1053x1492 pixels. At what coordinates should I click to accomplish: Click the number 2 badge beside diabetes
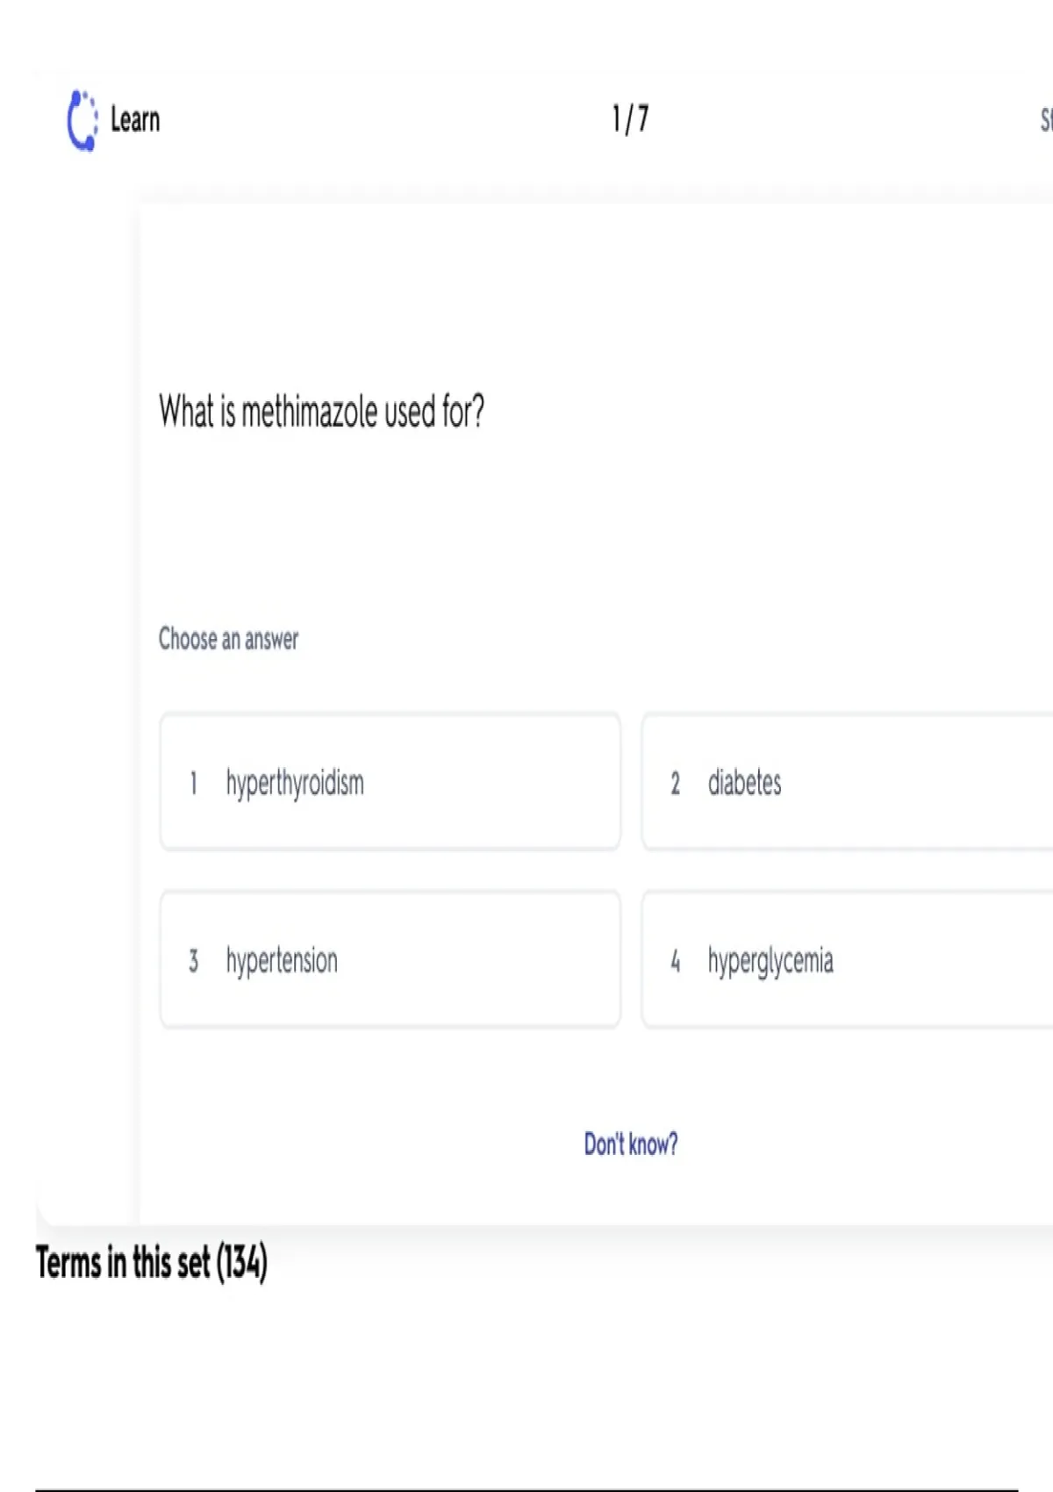point(675,783)
